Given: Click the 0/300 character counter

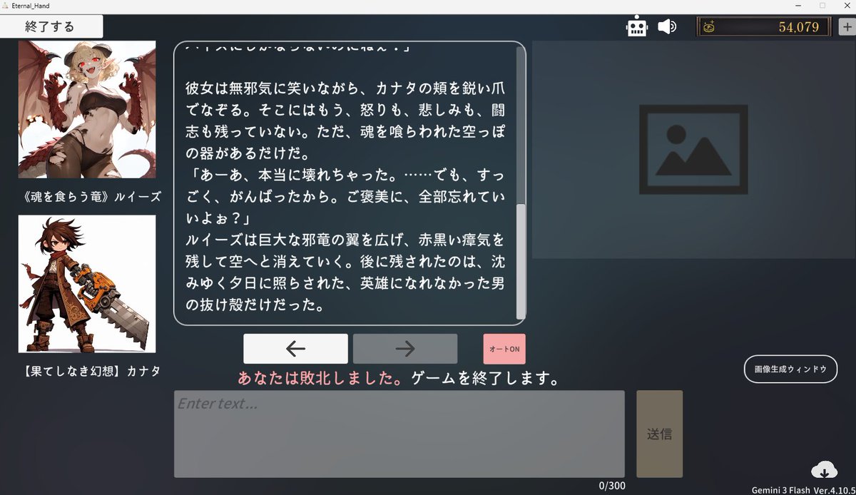Looking at the screenshot, I should click(x=611, y=486).
